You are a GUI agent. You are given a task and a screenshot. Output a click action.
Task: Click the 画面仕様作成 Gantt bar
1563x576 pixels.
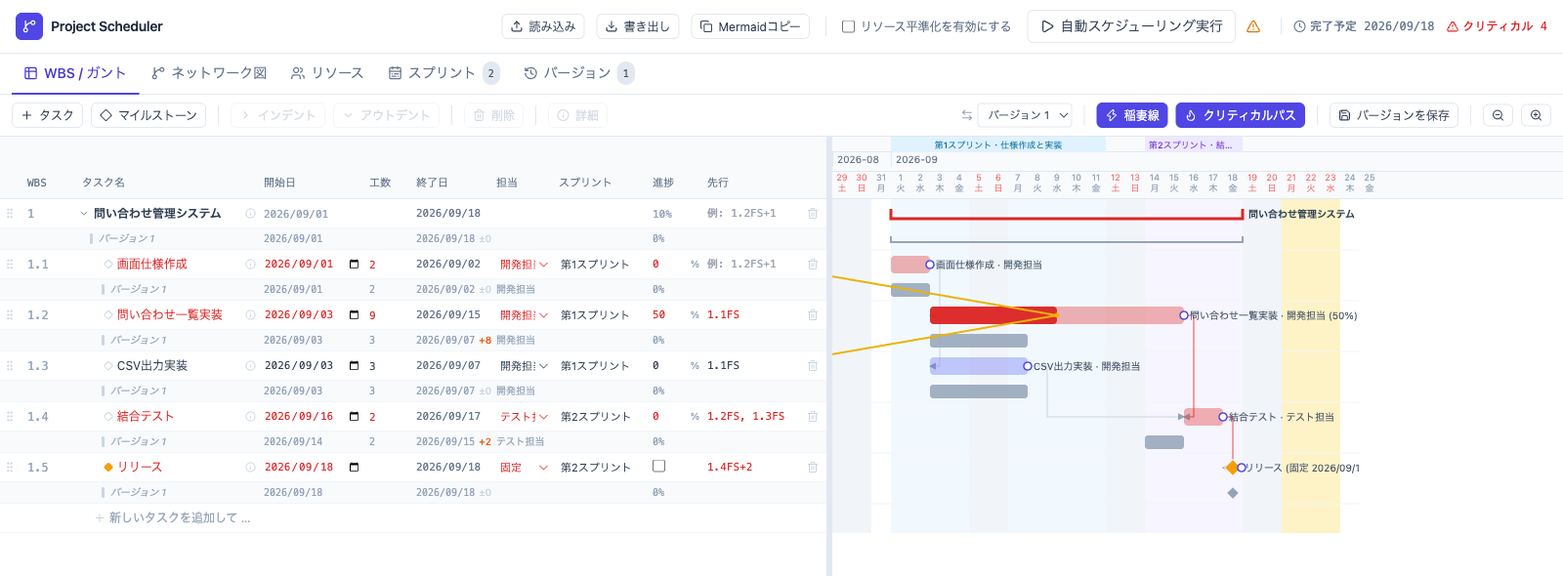[909, 265]
